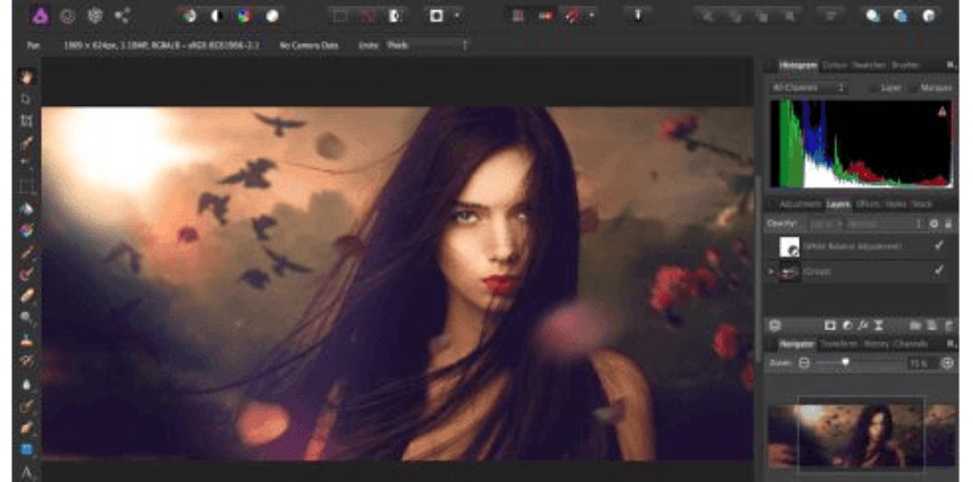The image size is (973, 482).
Task: Toggle the Marquee checkbox in Histogram
Action: coord(913,89)
